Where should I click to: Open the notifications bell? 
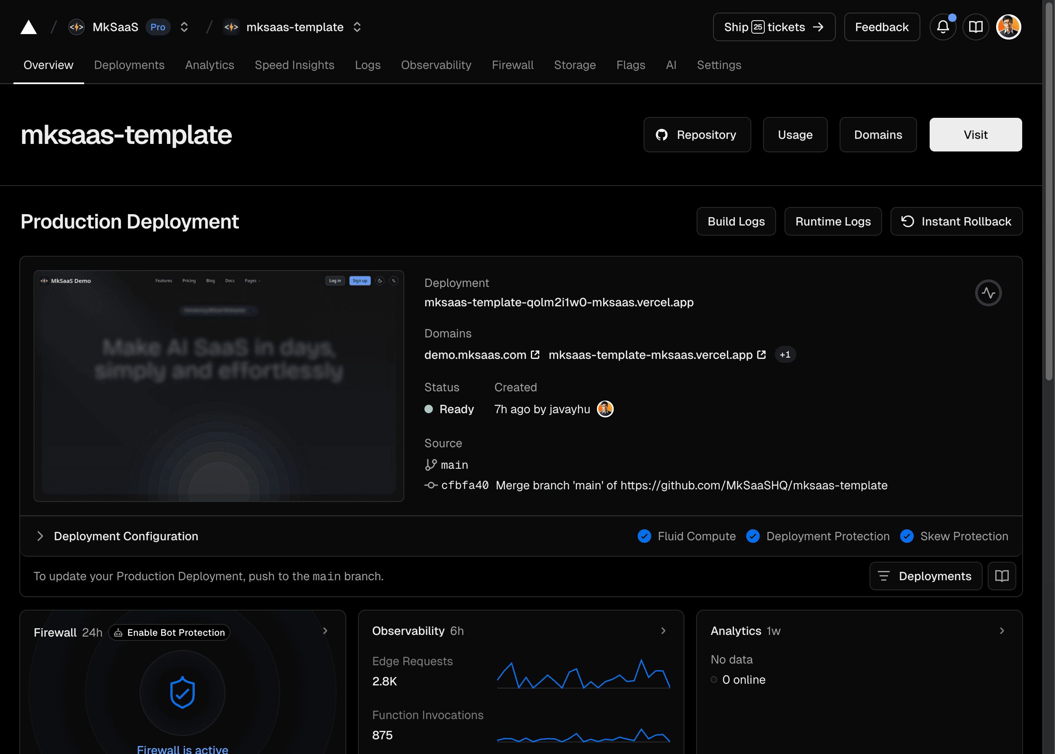coord(942,27)
